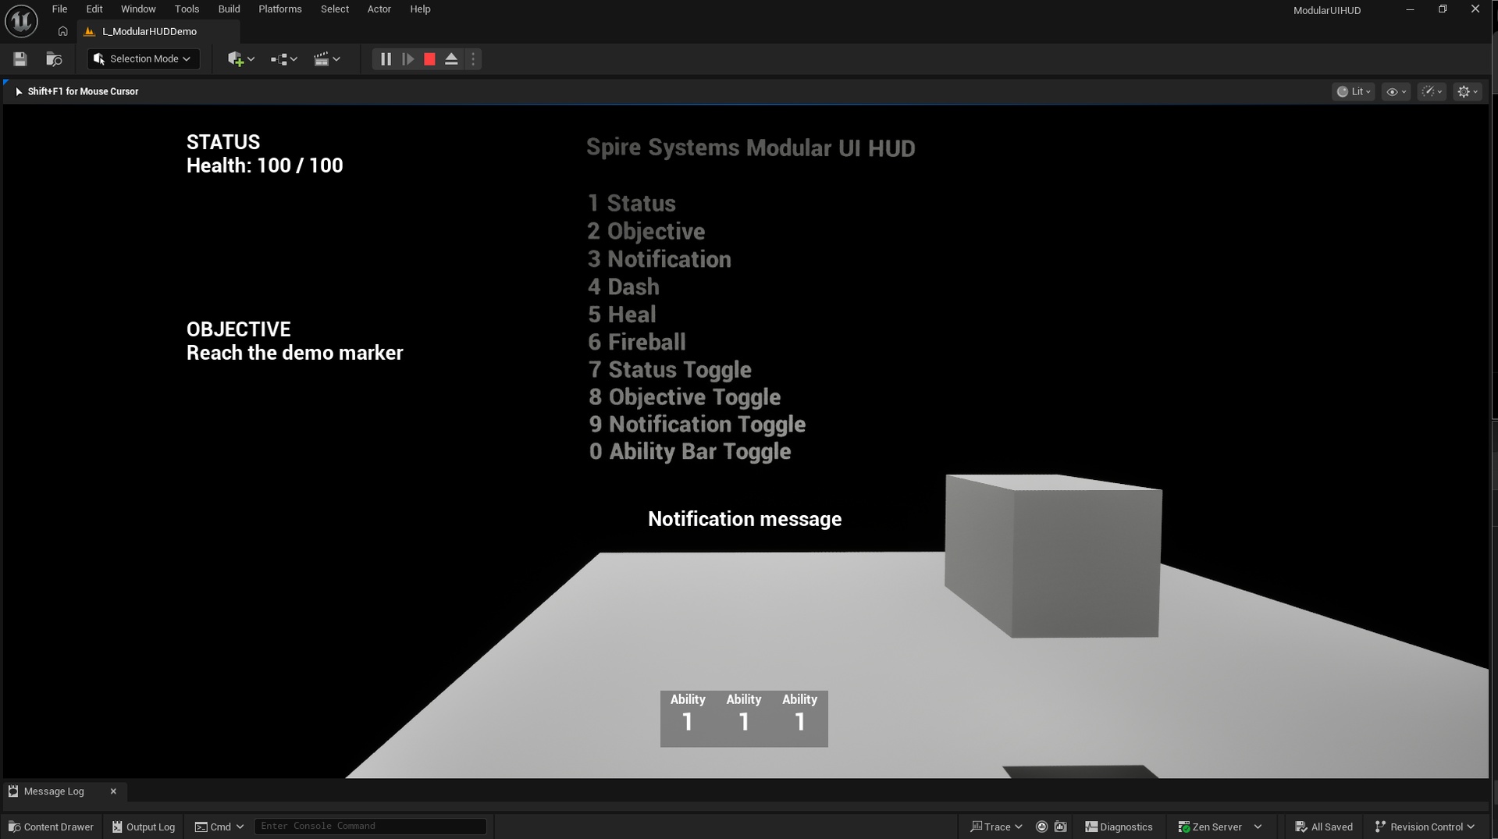Click the "Spire Systems Modular UI HUD" title
This screenshot has width=1498, height=839.
pyautogui.click(x=750, y=148)
